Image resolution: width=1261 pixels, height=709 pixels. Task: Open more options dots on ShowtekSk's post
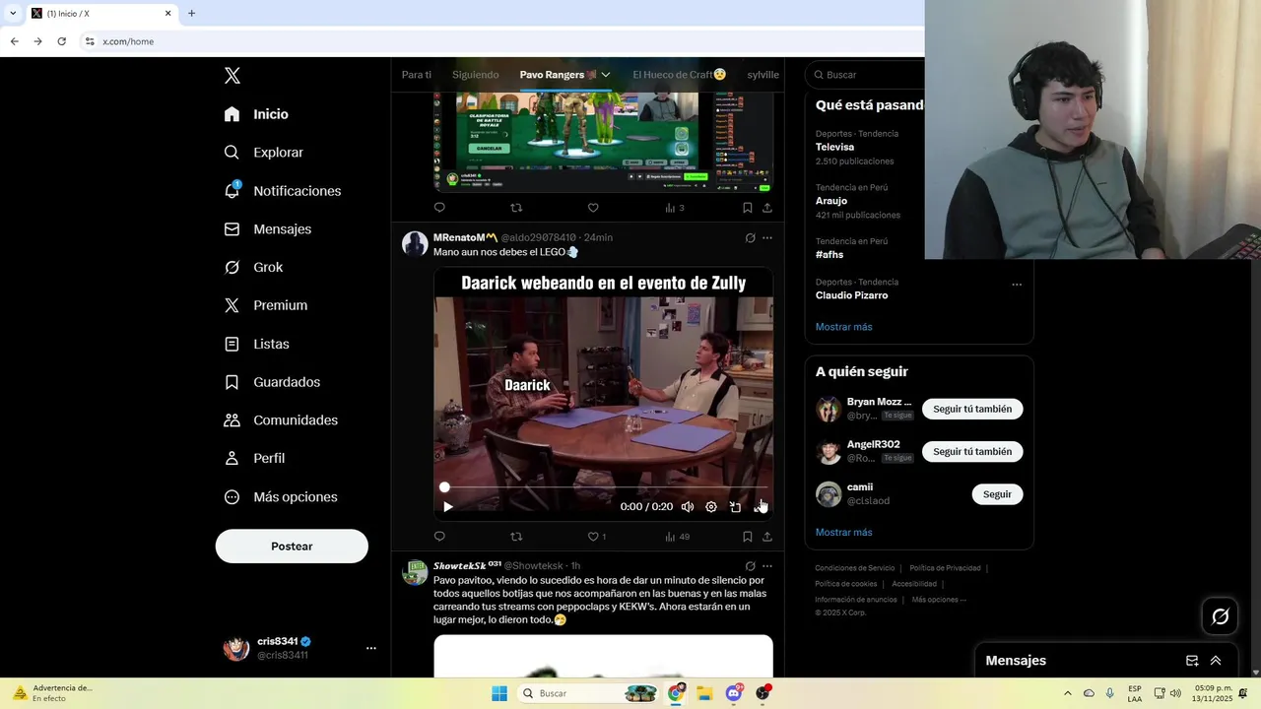767,566
